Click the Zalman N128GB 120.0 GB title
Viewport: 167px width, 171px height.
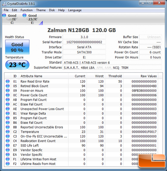[82, 30]
